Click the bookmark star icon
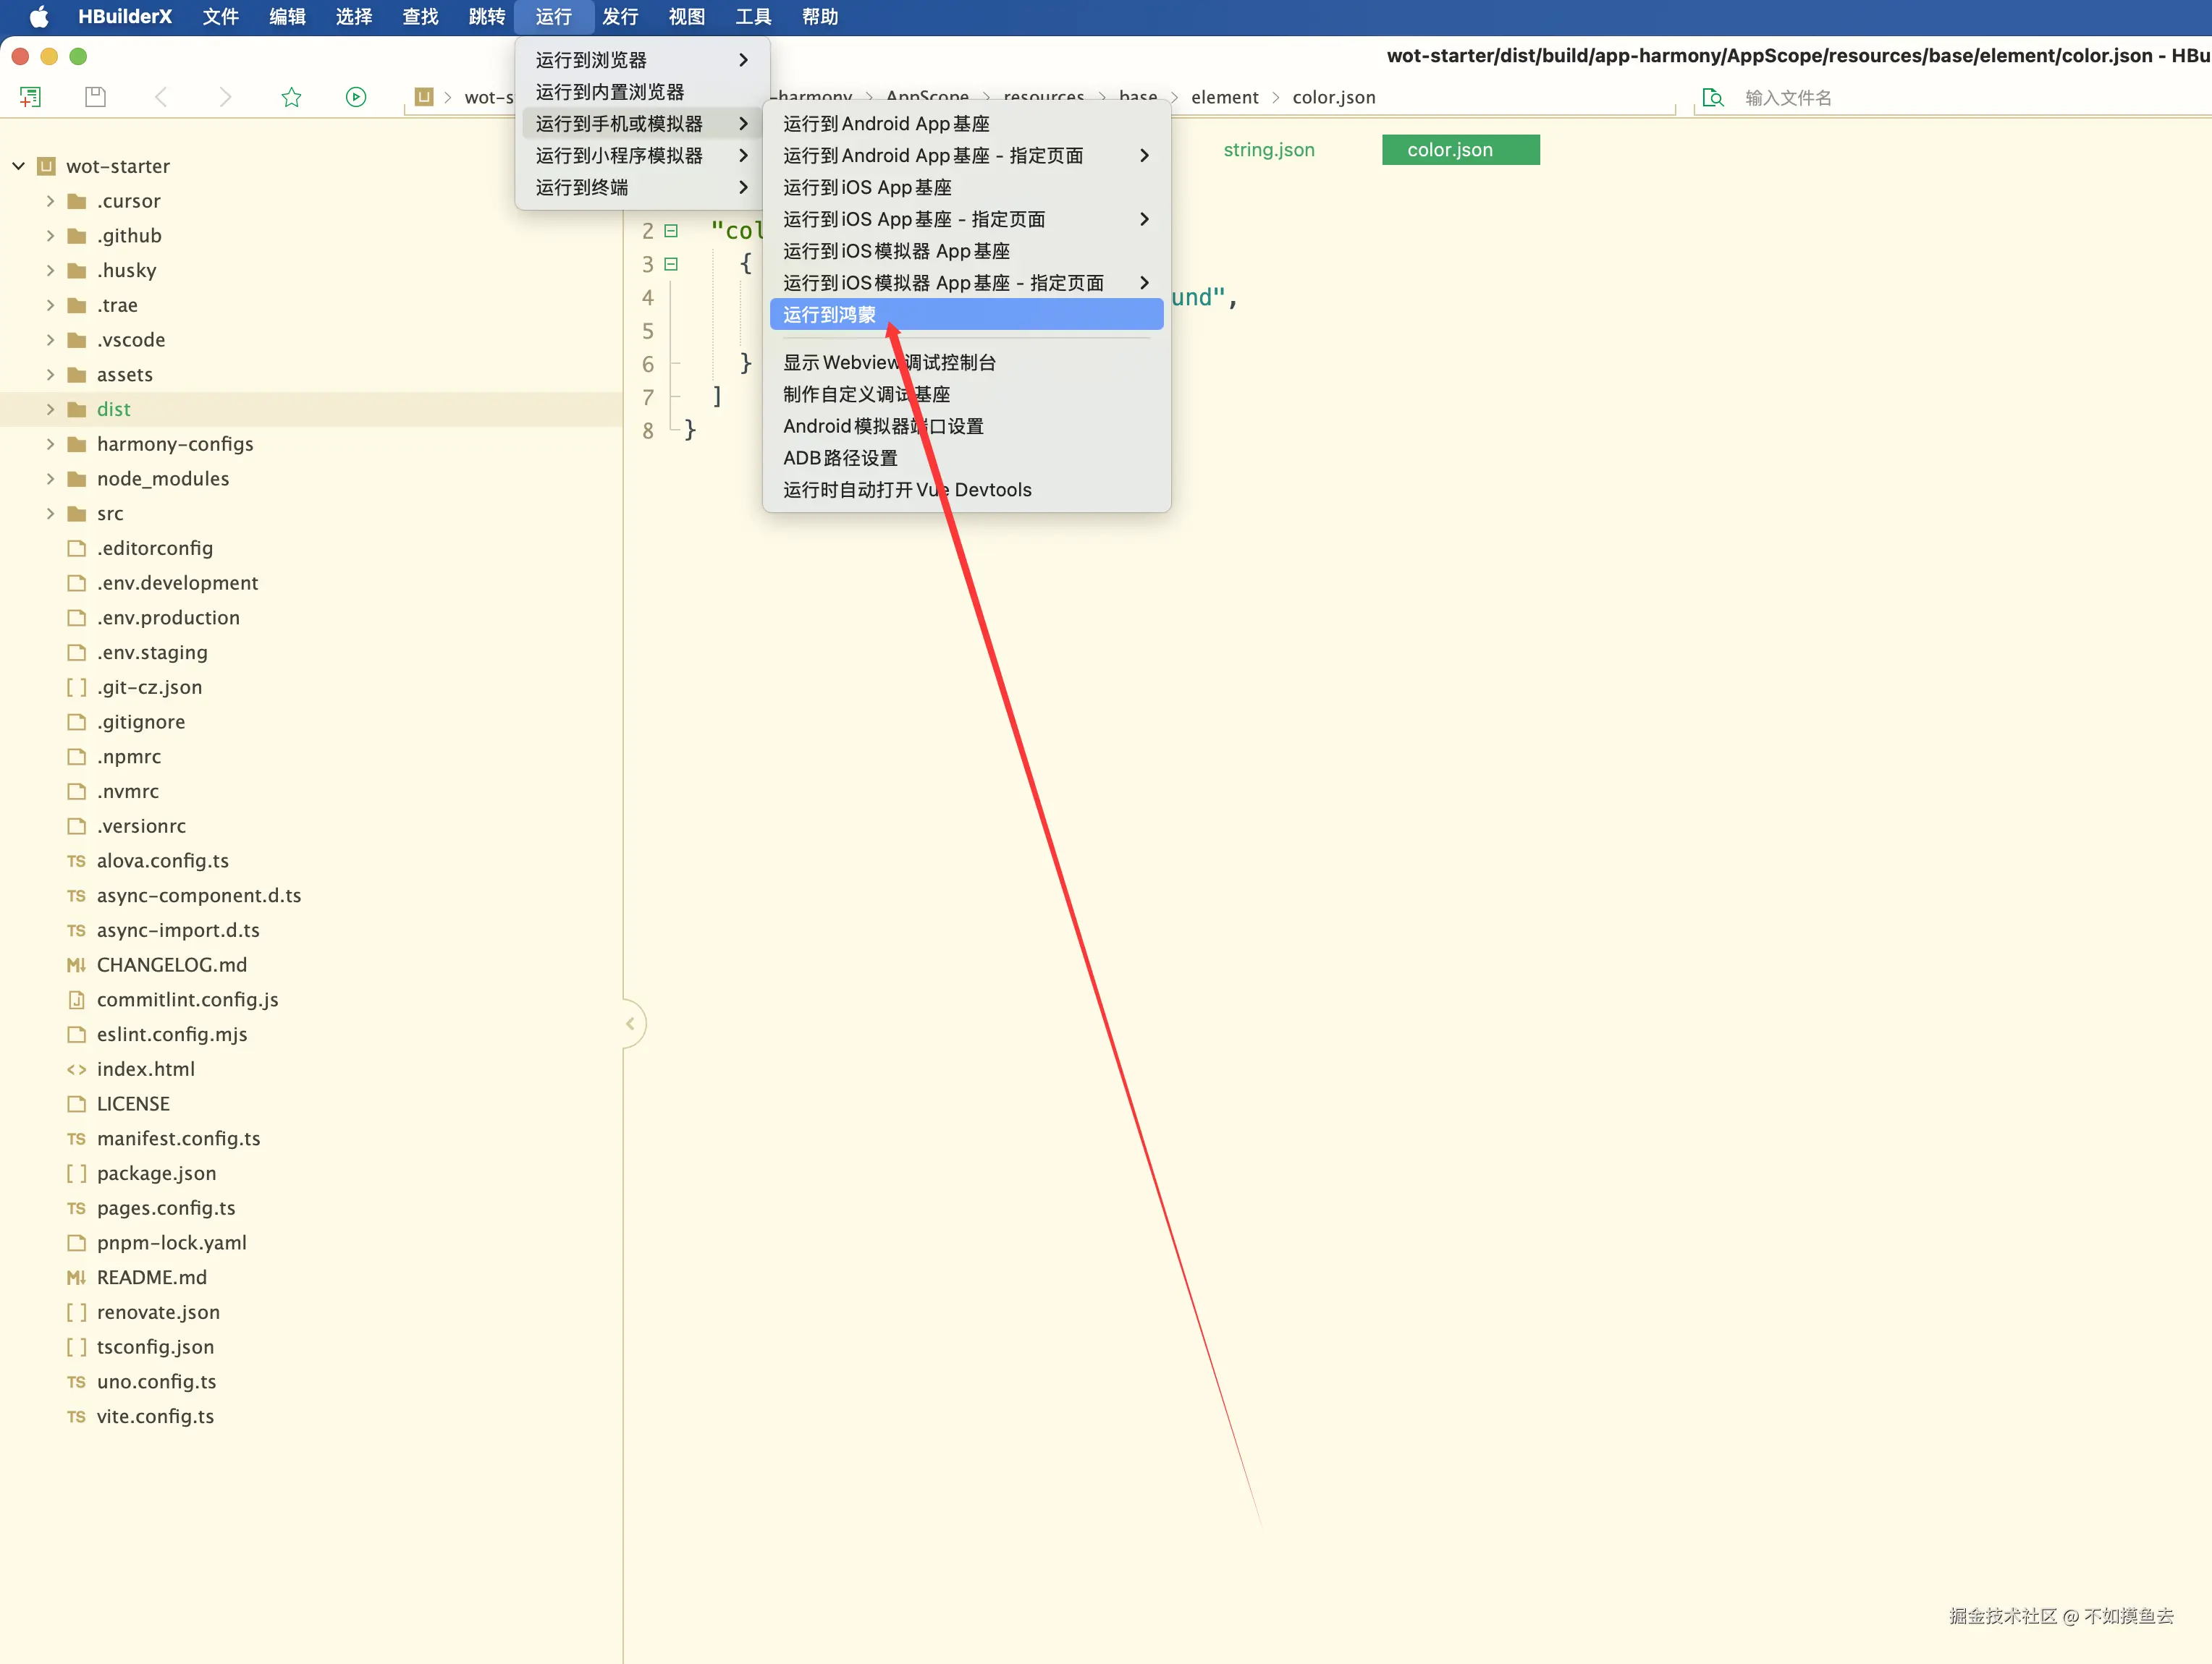The height and width of the screenshot is (1664, 2212). [x=291, y=97]
